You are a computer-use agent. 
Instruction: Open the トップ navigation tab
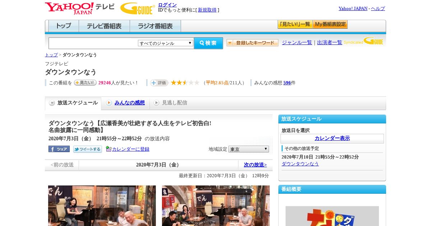tap(64, 26)
